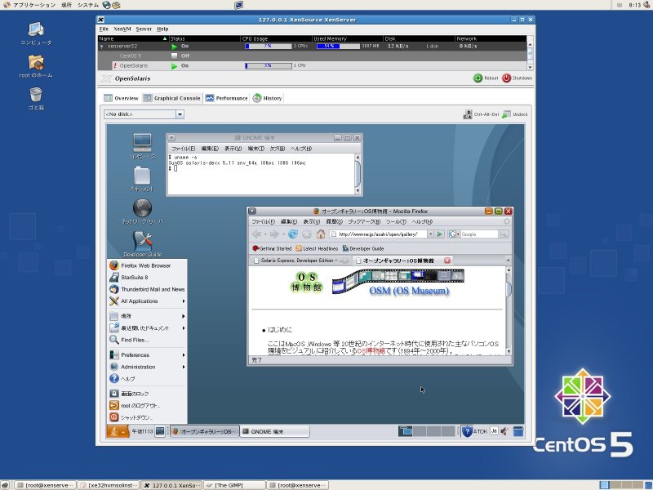Close the オープンギャラリー Firefox tab
The width and height of the screenshot is (653, 490).
coord(446,261)
